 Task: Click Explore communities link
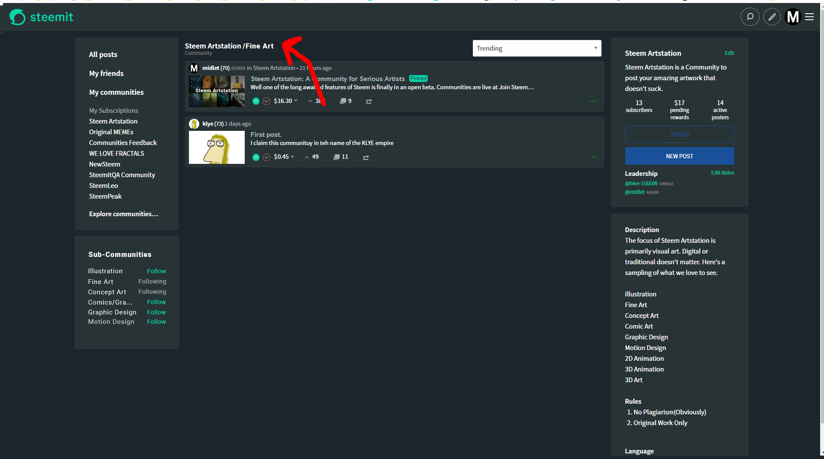(124, 214)
